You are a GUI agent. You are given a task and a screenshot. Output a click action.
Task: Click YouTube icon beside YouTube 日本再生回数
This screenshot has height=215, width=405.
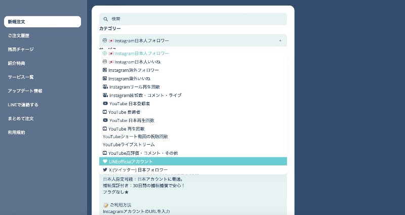click(105, 120)
